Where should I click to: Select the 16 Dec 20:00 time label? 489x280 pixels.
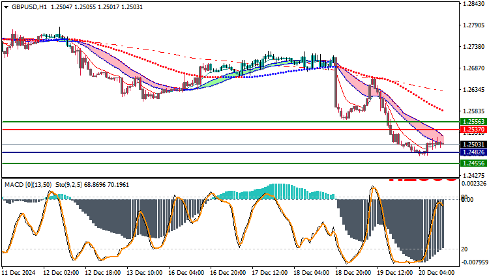(x=228, y=273)
